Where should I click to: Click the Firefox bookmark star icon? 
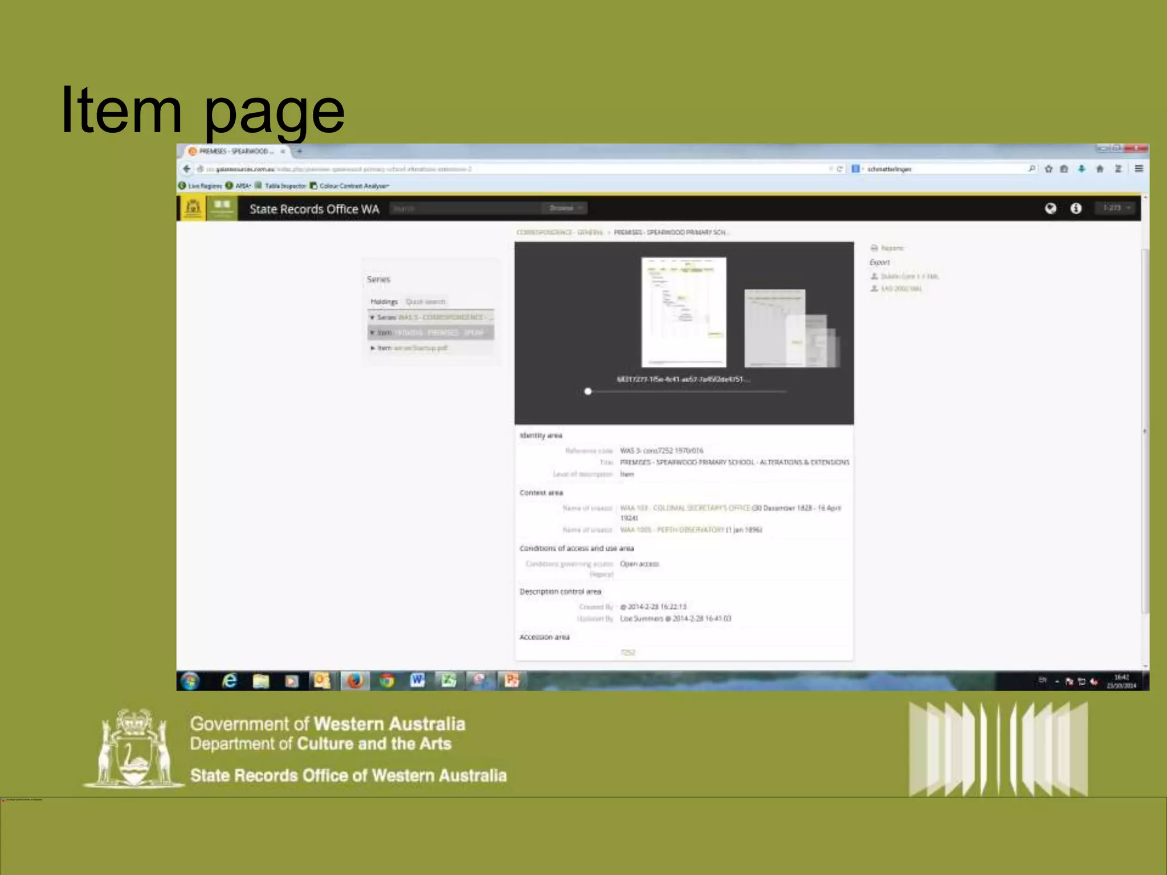coord(1048,169)
